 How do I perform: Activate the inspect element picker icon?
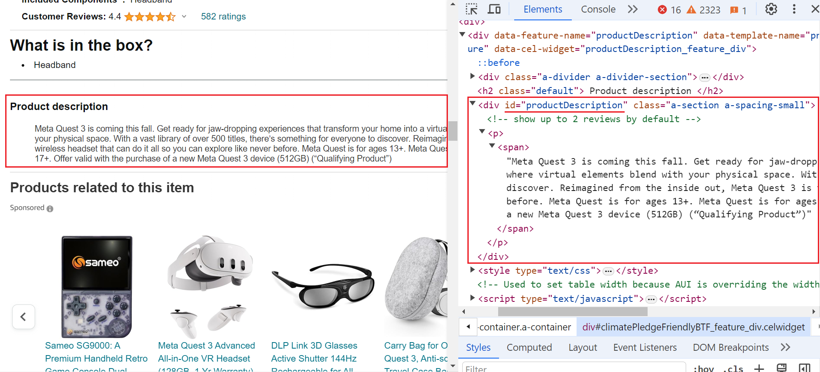tap(471, 9)
